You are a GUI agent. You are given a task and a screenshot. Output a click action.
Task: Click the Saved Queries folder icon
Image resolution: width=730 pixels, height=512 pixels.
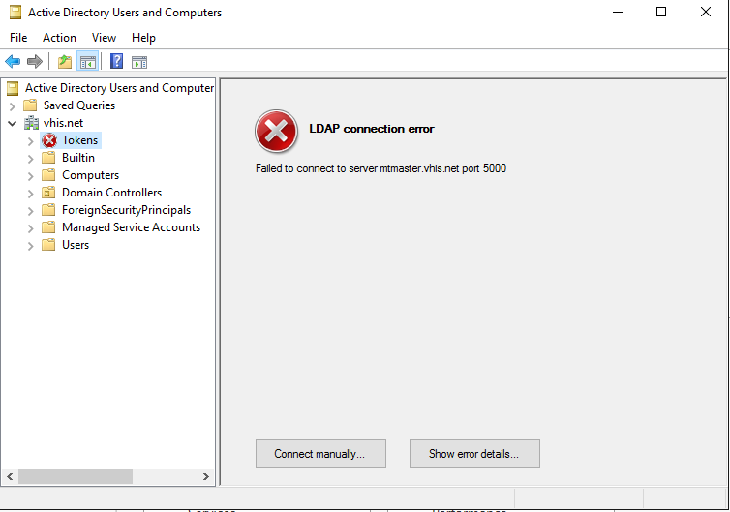pos(30,105)
